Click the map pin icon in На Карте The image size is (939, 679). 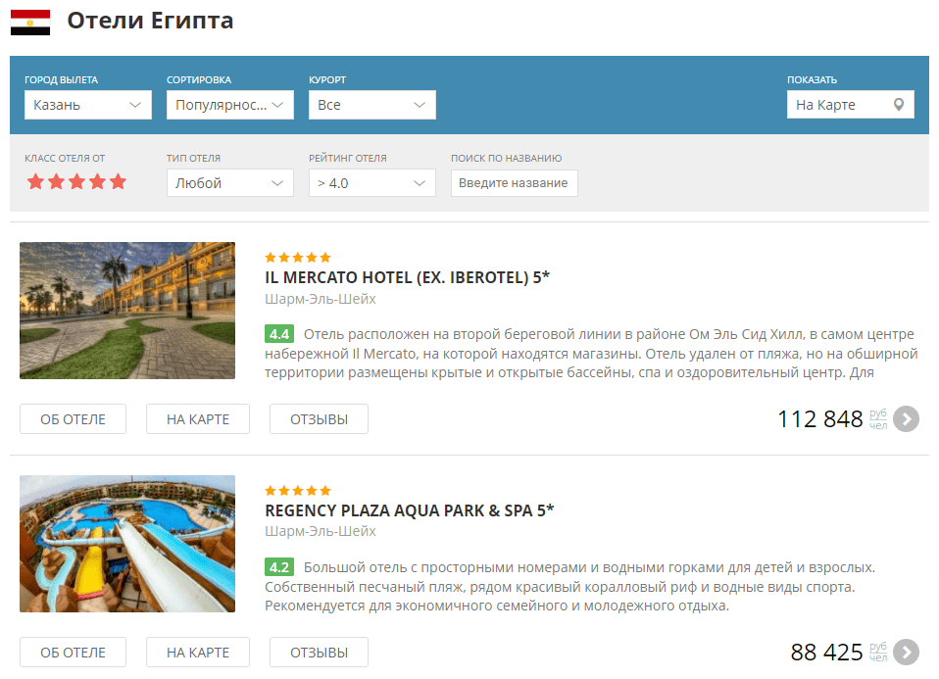[898, 105]
